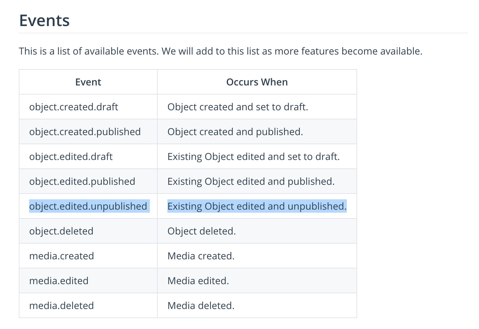
Task: Click highlighted "Existing Object edited and unpublished." text
Action: tap(257, 206)
